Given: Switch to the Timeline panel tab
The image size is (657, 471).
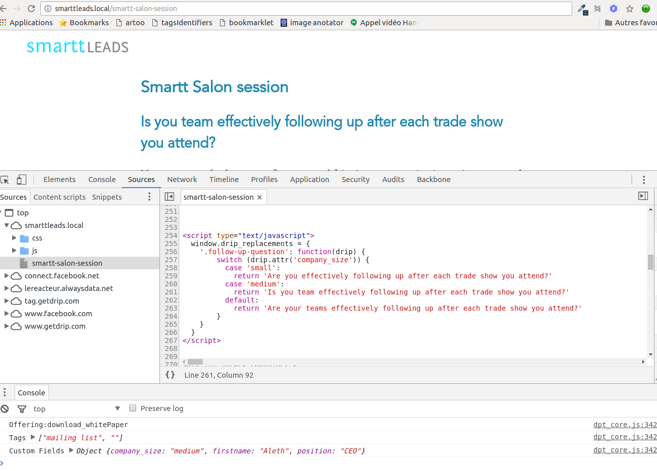Looking at the screenshot, I should point(224,180).
